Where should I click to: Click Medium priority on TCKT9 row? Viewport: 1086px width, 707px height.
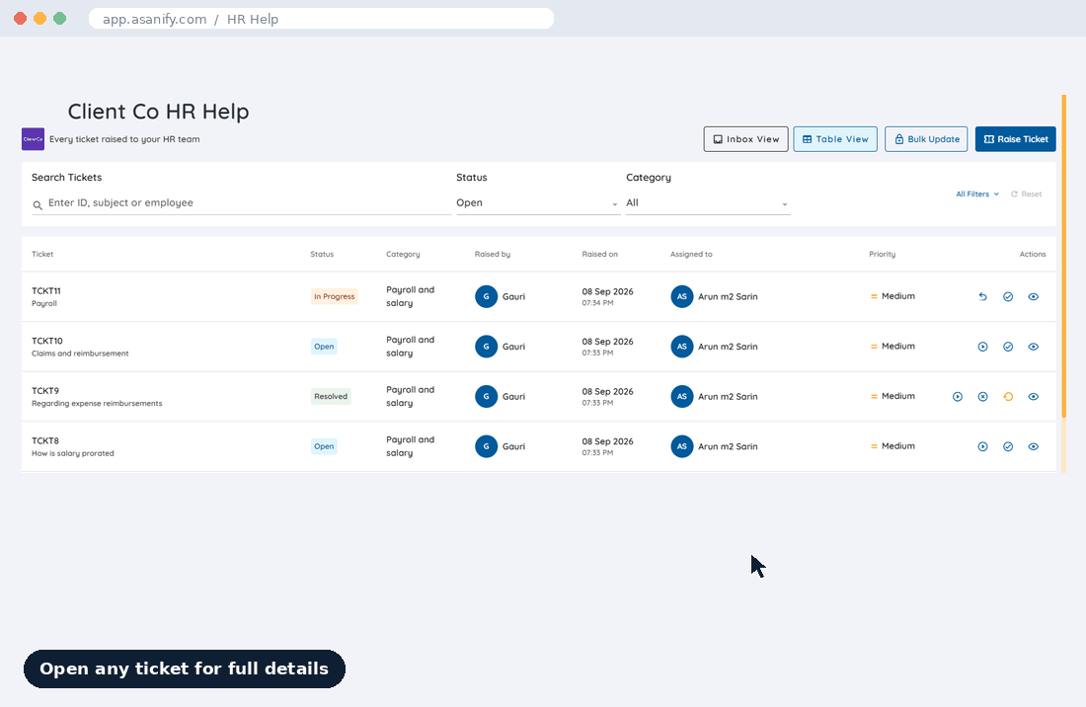[x=892, y=396]
